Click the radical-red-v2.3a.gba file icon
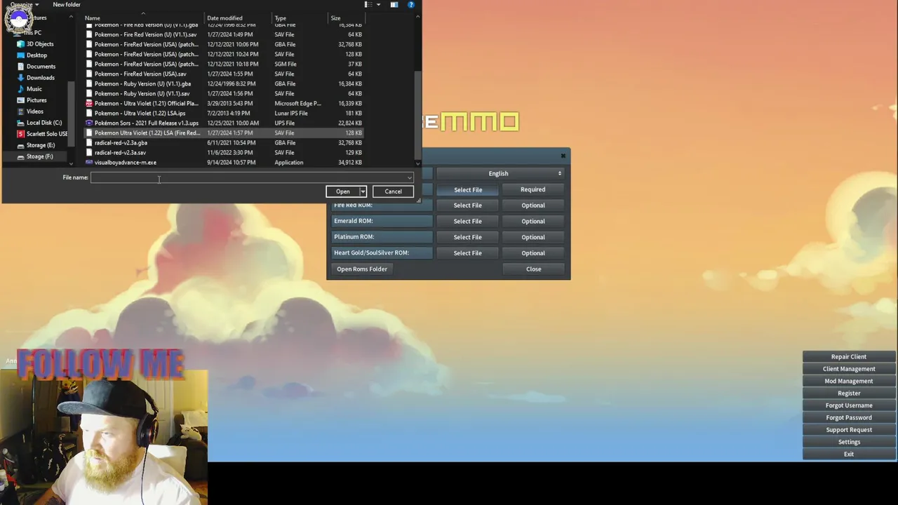The image size is (898, 505). 89,142
